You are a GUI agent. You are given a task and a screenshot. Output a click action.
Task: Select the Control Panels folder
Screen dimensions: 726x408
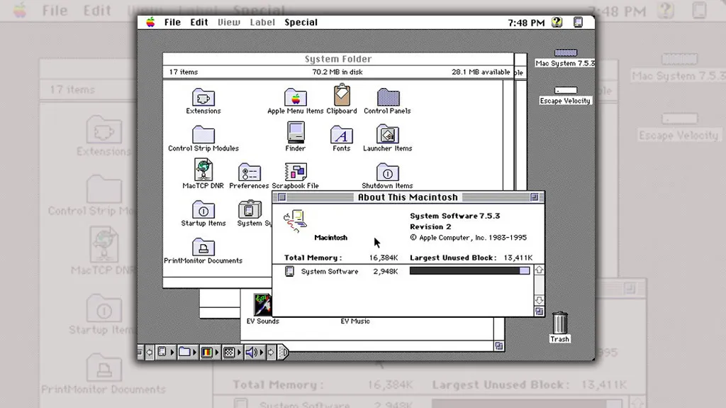[388, 97]
